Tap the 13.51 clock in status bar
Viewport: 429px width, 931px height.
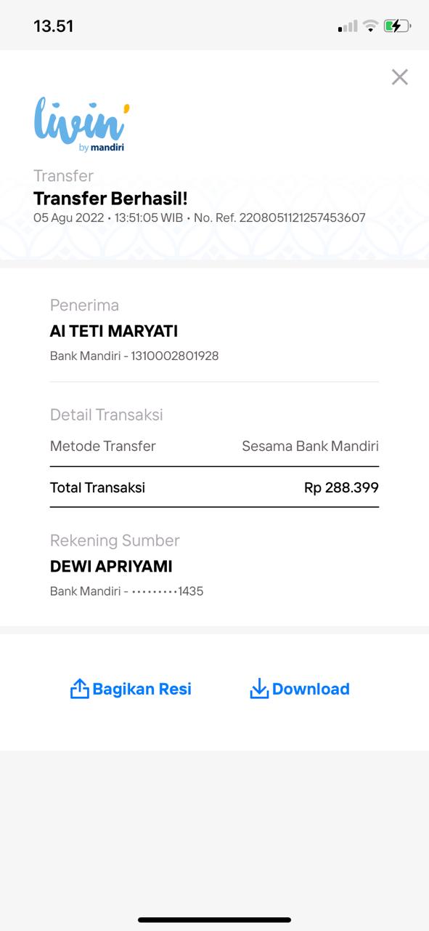[x=54, y=26]
